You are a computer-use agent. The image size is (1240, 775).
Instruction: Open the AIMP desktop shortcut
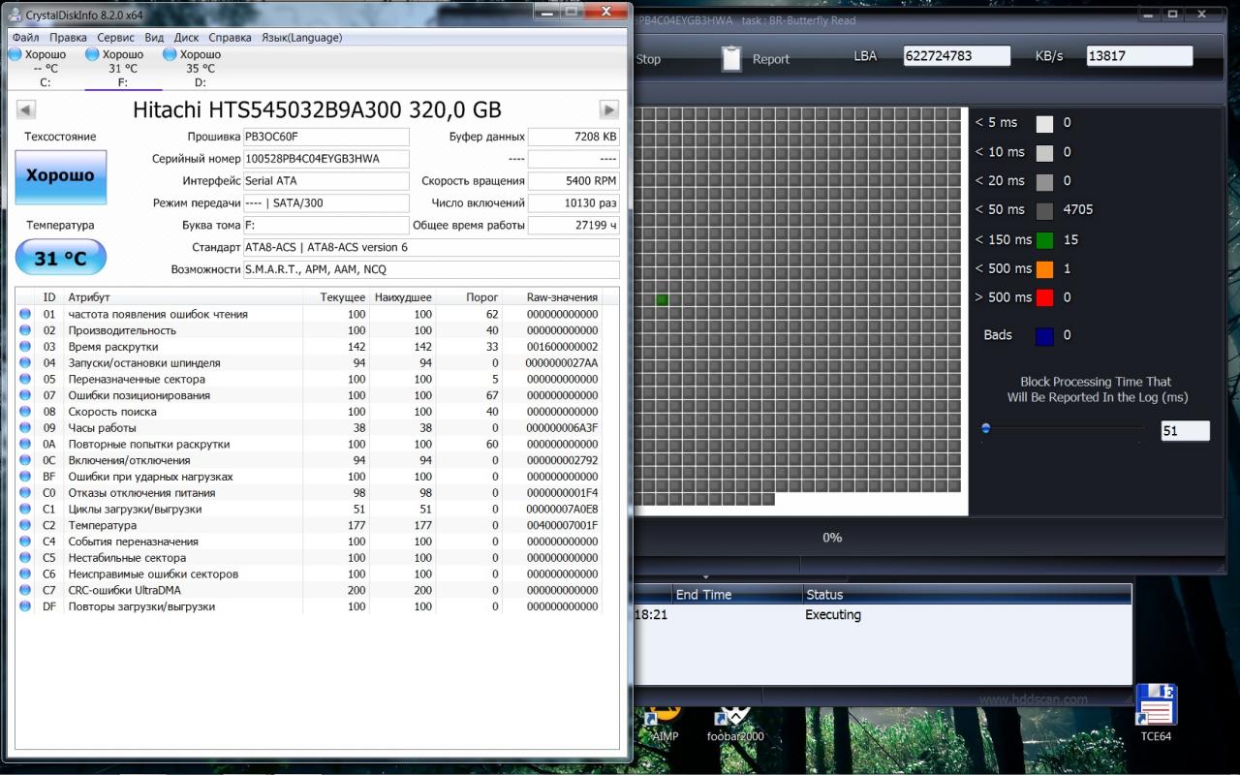(x=665, y=725)
